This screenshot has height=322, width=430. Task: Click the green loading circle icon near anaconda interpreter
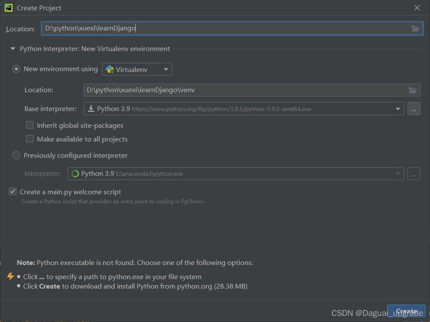[75, 174]
